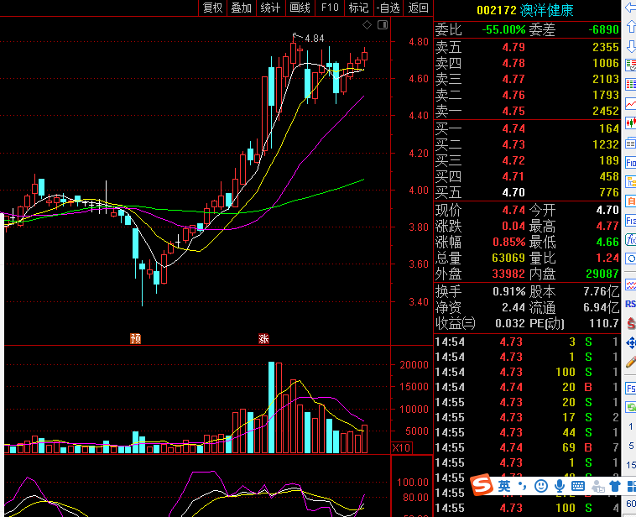
Task: Open the Sogou skin shirt icon
Action: pyautogui.click(x=615, y=486)
